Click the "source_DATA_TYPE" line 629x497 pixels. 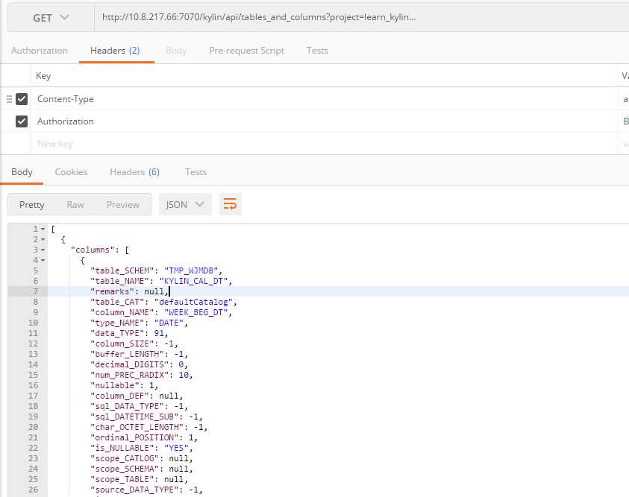(146, 490)
